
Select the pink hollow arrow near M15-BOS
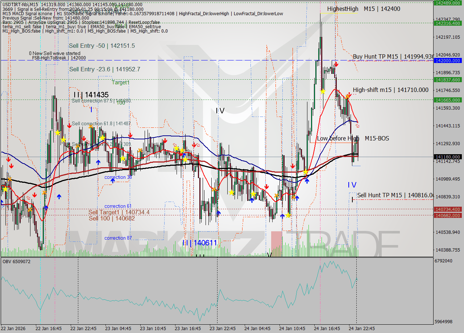point(358,126)
